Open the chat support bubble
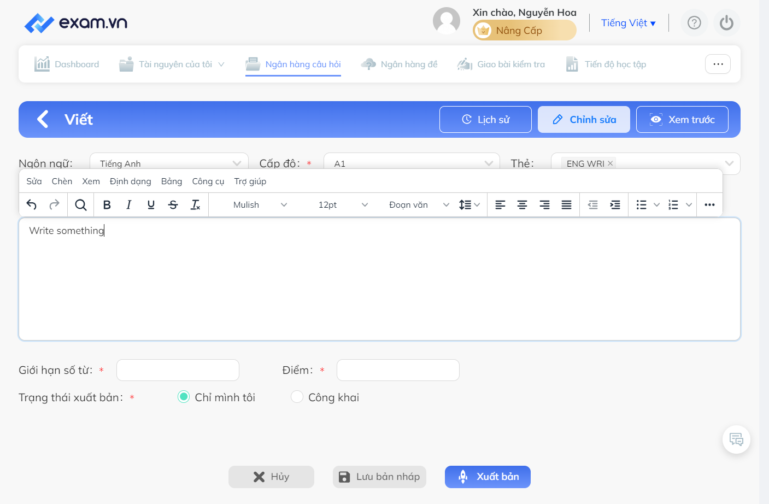769x504 pixels. (x=736, y=439)
